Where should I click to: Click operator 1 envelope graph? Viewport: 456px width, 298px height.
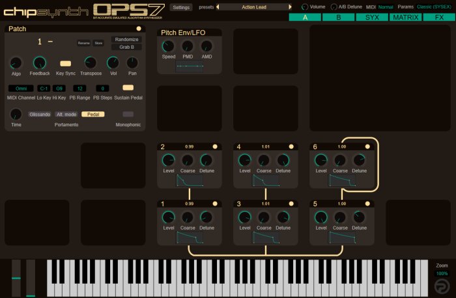pyautogui.click(x=190, y=237)
